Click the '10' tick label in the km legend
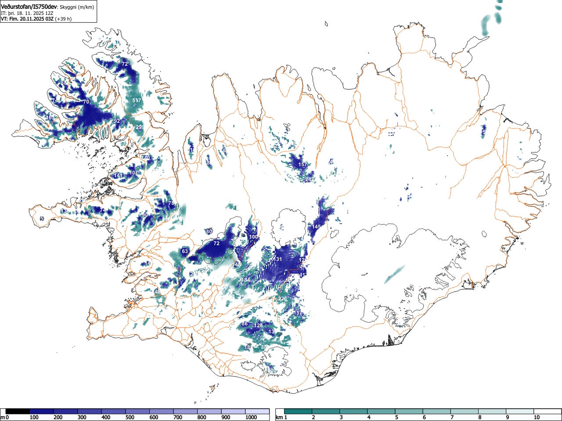 click(x=536, y=417)
